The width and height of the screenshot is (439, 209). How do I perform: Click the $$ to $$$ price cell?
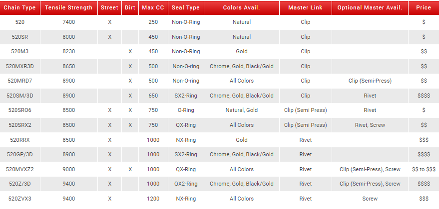tap(423, 169)
